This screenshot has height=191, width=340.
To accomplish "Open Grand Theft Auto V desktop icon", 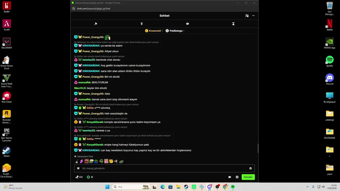I will [x=7, y=81].
